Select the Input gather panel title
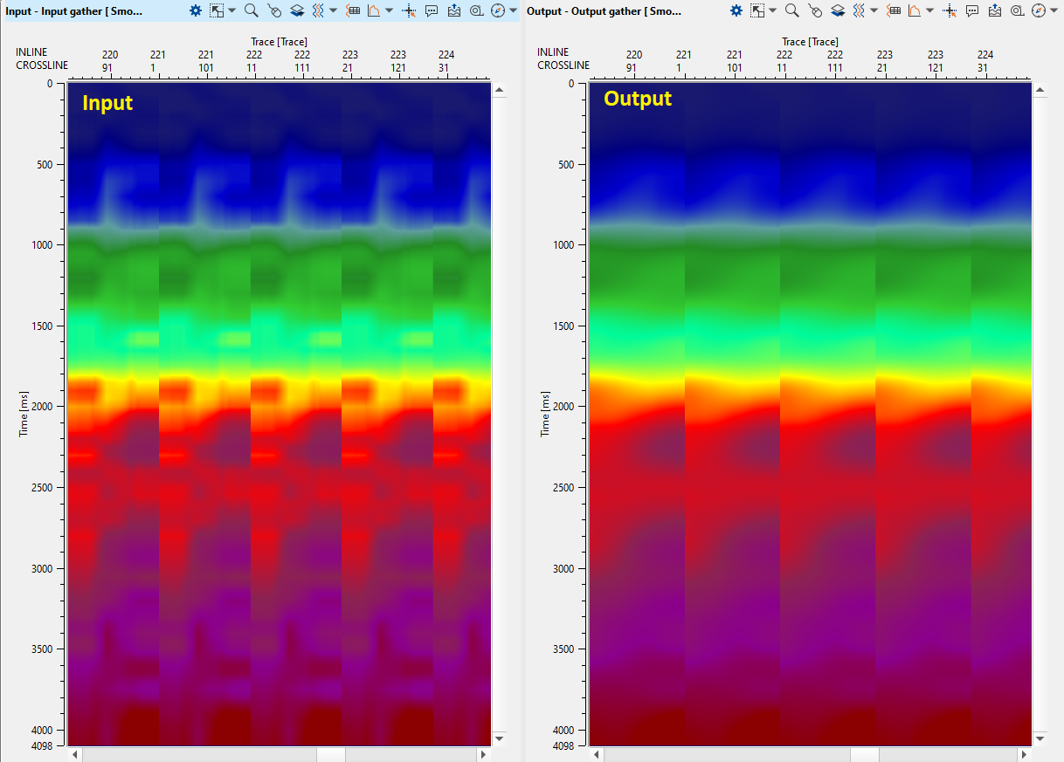Image resolution: width=1064 pixels, height=762 pixels. [74, 10]
